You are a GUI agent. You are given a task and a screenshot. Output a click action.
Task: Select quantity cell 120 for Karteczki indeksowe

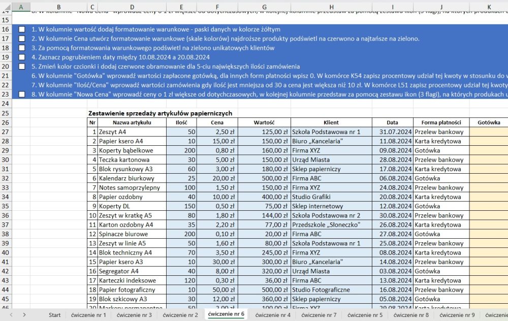click(x=181, y=280)
